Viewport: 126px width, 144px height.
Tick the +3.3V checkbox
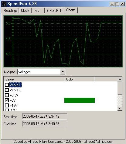(7, 95)
